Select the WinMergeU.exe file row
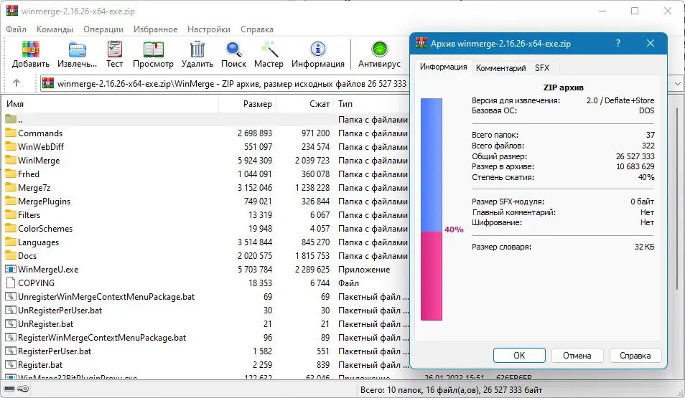The width and height of the screenshot is (685, 398). (x=205, y=269)
